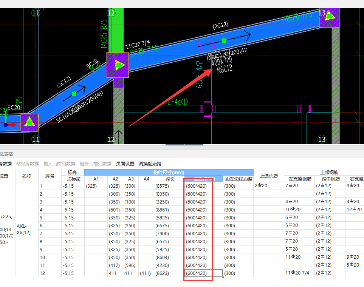Click mid-span bar (2⌀12) in span 2
364x287 pixels.
330,193
